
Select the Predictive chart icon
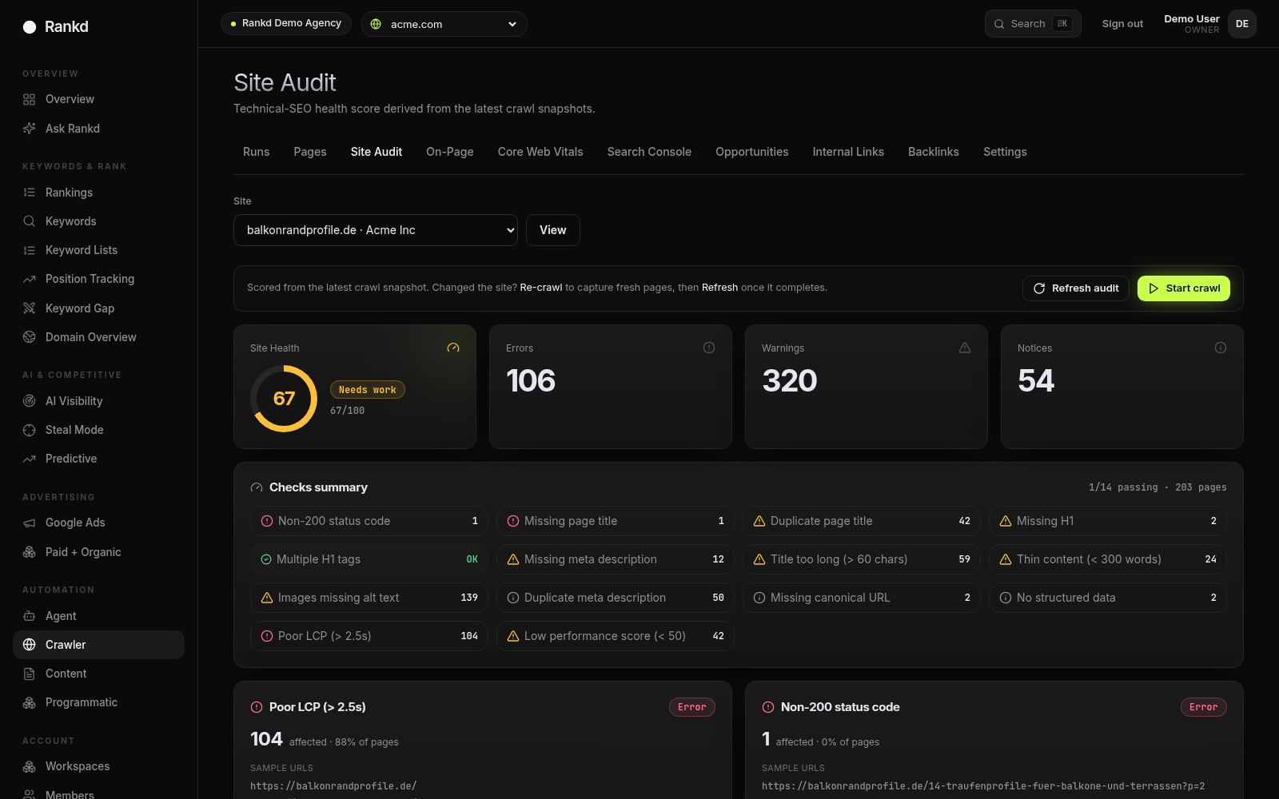click(30, 459)
